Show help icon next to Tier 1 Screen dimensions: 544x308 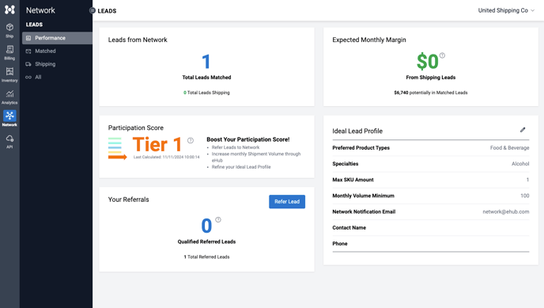(191, 140)
